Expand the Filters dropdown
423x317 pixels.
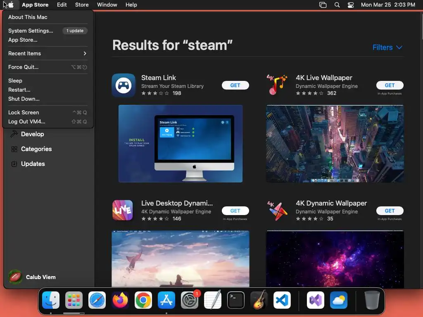click(x=387, y=47)
